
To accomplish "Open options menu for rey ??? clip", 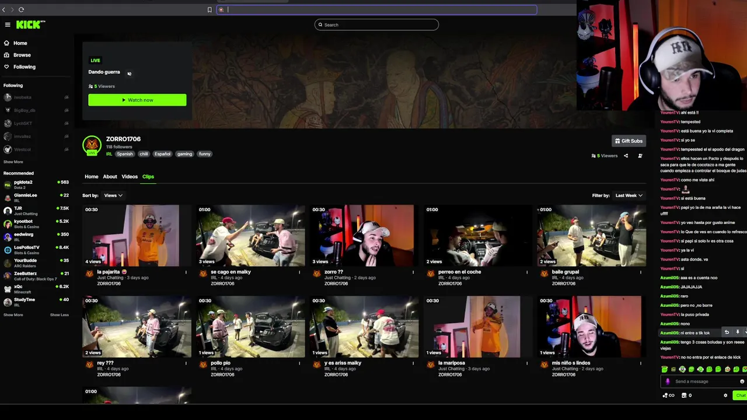I will 186,363.
